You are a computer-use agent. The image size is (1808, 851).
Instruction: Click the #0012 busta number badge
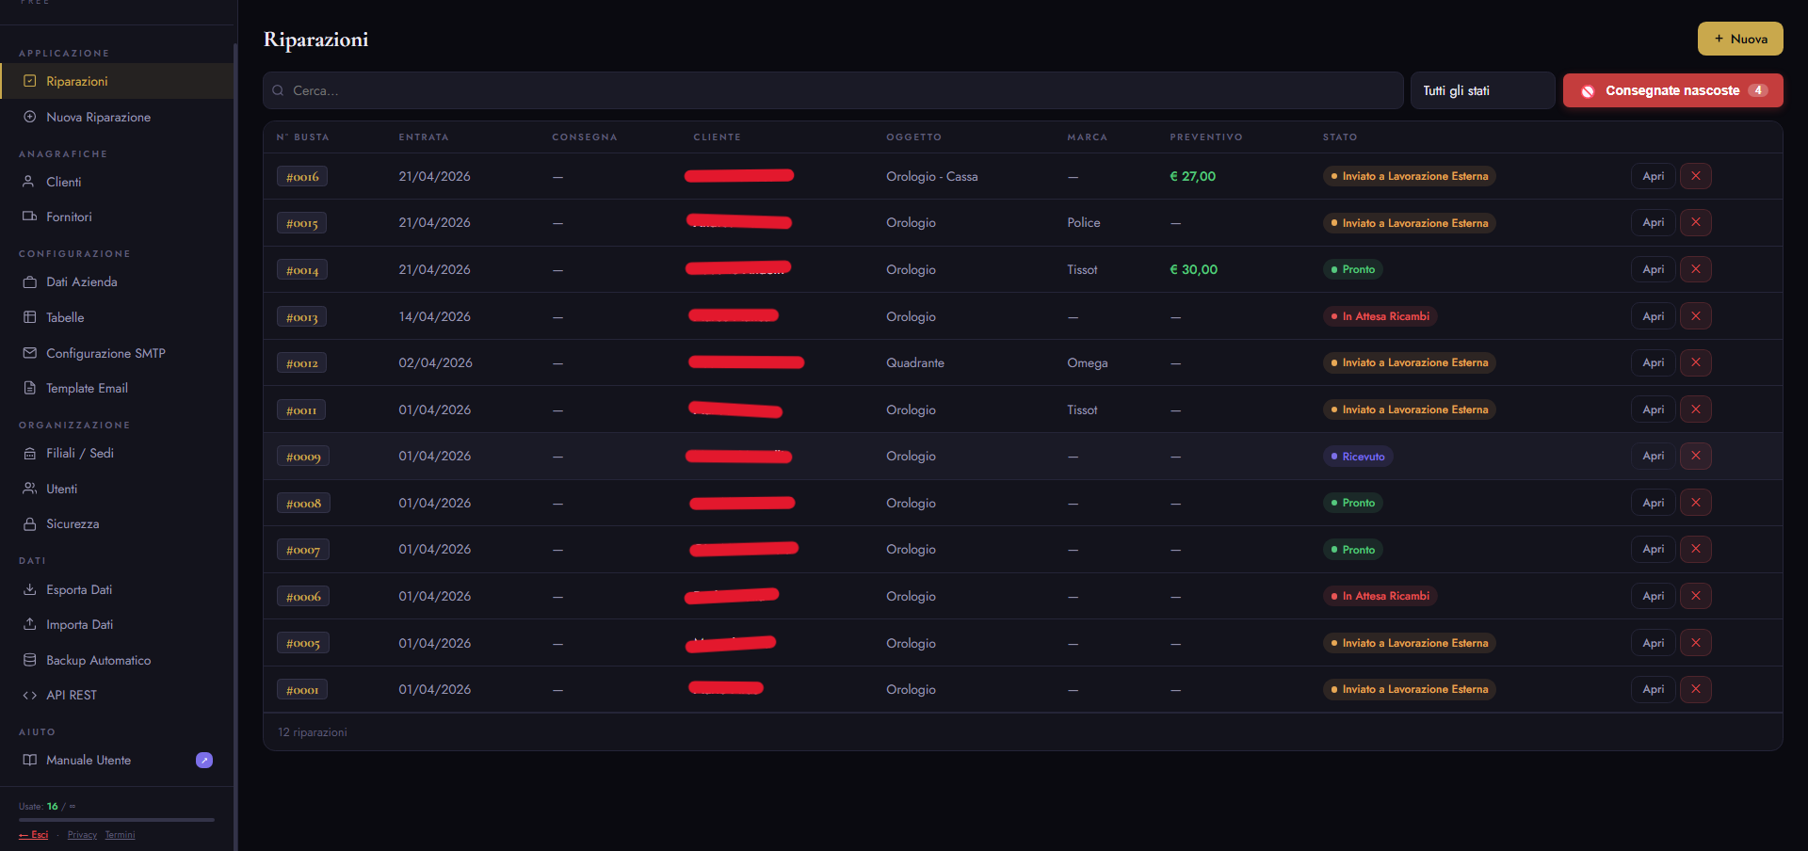[x=302, y=363]
